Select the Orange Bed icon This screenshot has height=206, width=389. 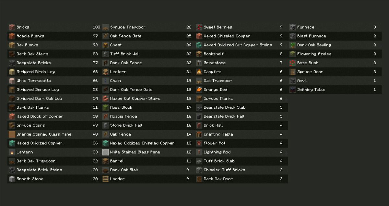(199, 90)
